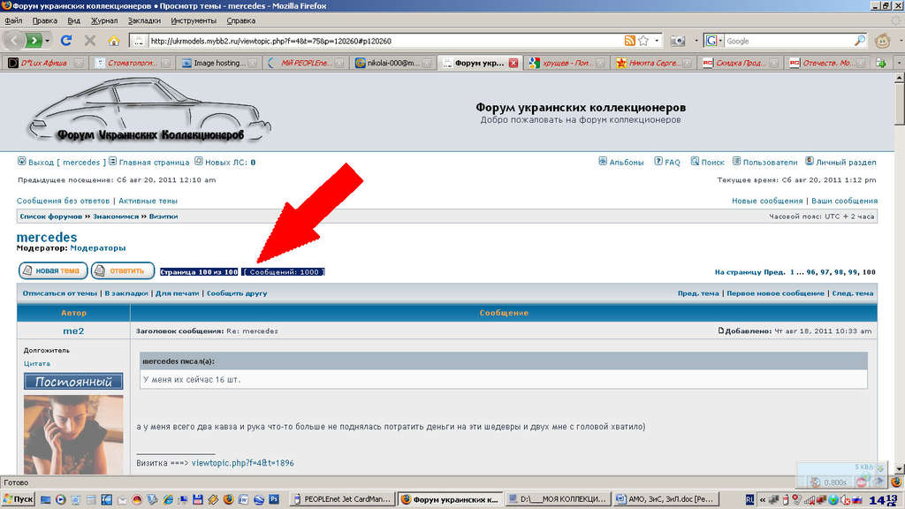Go back with the browser back arrow

coord(14,41)
